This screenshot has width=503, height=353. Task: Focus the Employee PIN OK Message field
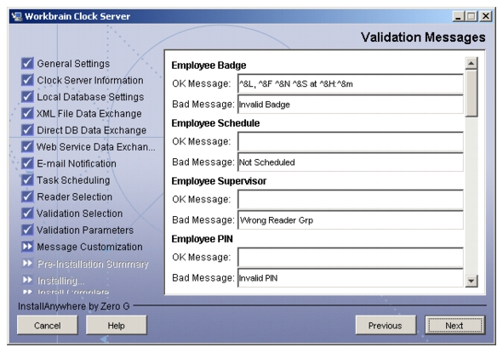pyautogui.click(x=351, y=257)
